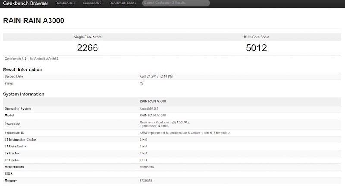Click the Operating System row label
The width and height of the screenshot is (345, 188).
[18, 109]
